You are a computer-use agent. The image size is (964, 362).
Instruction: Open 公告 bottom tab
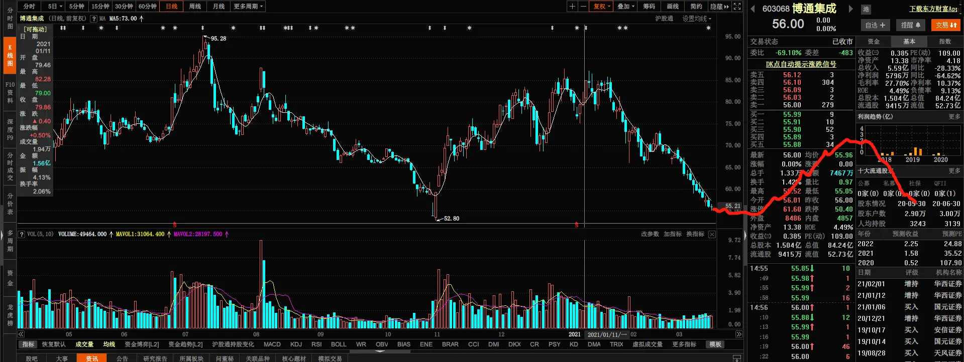click(x=122, y=358)
